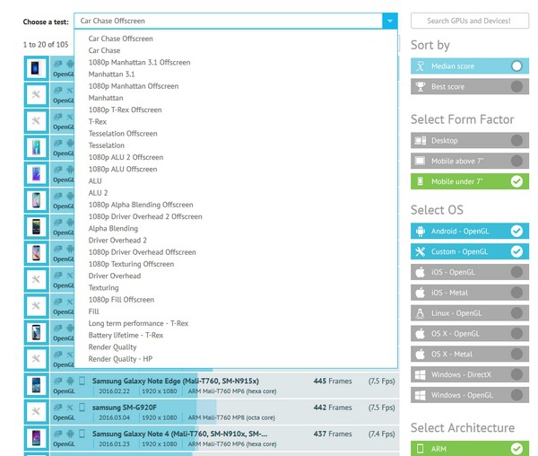The width and height of the screenshot is (538, 456).
Task: Select the T-Rex test option
Action: tap(98, 121)
